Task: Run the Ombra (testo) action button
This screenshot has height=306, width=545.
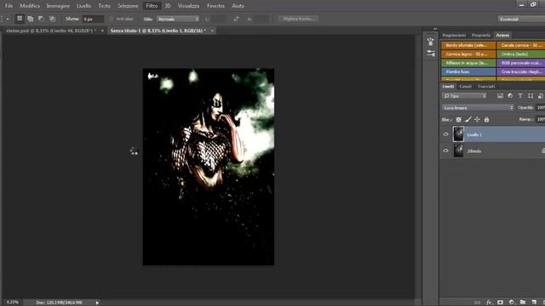Action: [520, 54]
